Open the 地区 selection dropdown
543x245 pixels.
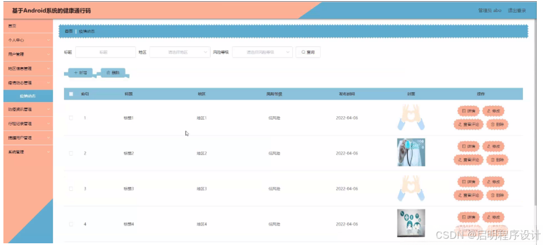pyautogui.click(x=180, y=52)
